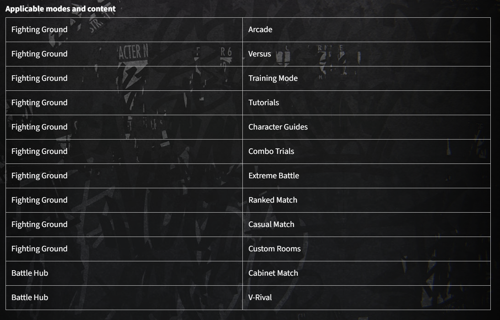Viewport: 500px width, 320px height.
Task: Click the Training Mode cell
Action: point(273,78)
